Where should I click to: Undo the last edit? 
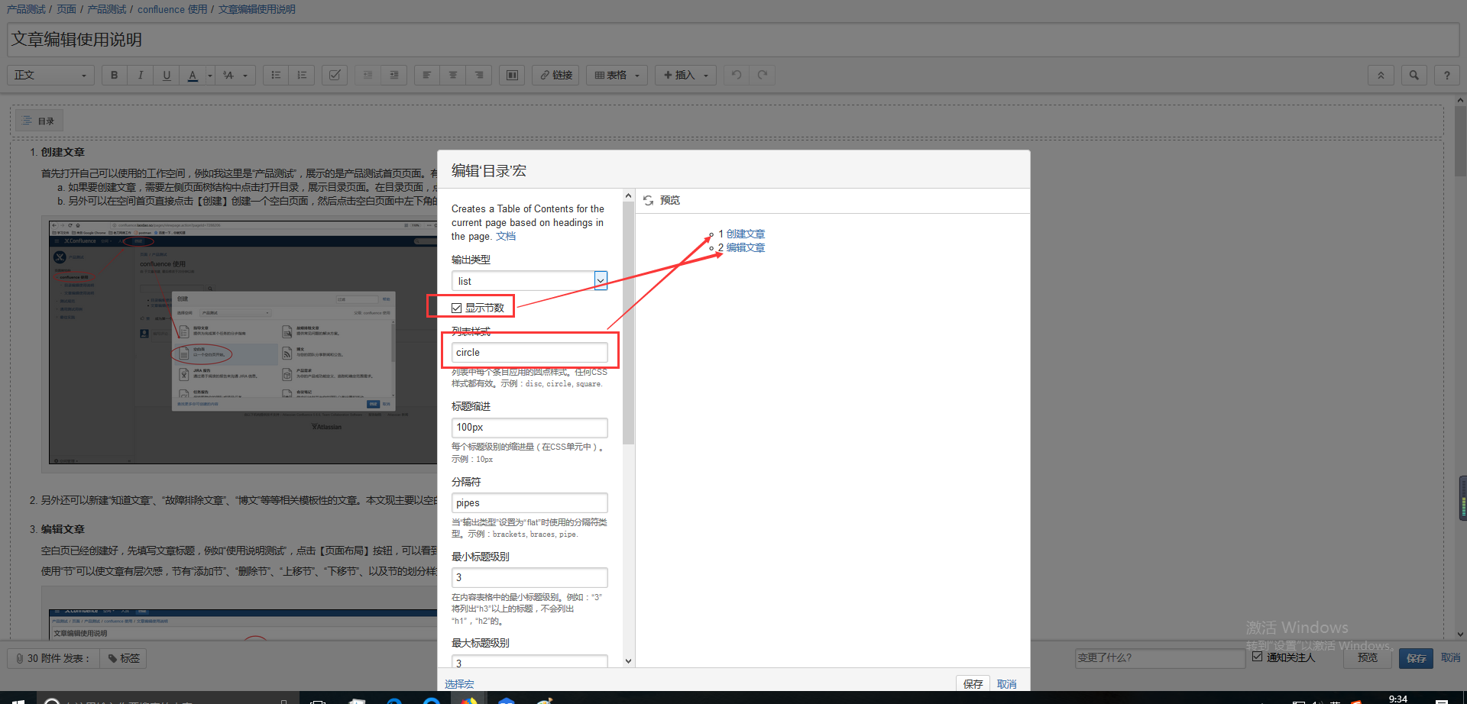coord(735,75)
